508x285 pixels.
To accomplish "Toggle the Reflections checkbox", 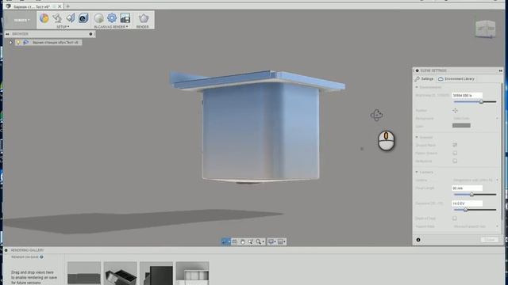I will point(455,161).
